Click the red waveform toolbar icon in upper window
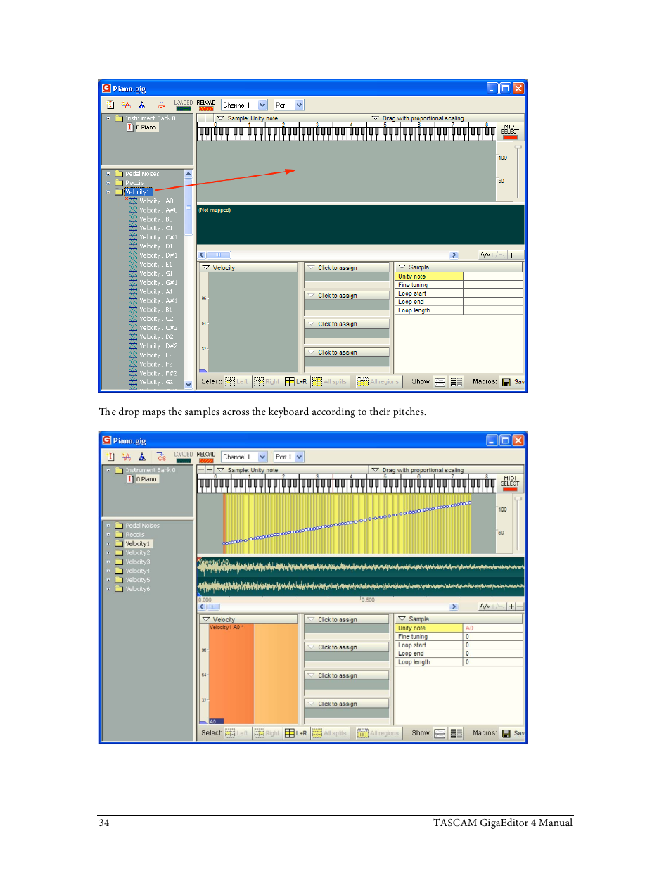Viewport: 671px width, 869px height. pyautogui.click(x=127, y=105)
